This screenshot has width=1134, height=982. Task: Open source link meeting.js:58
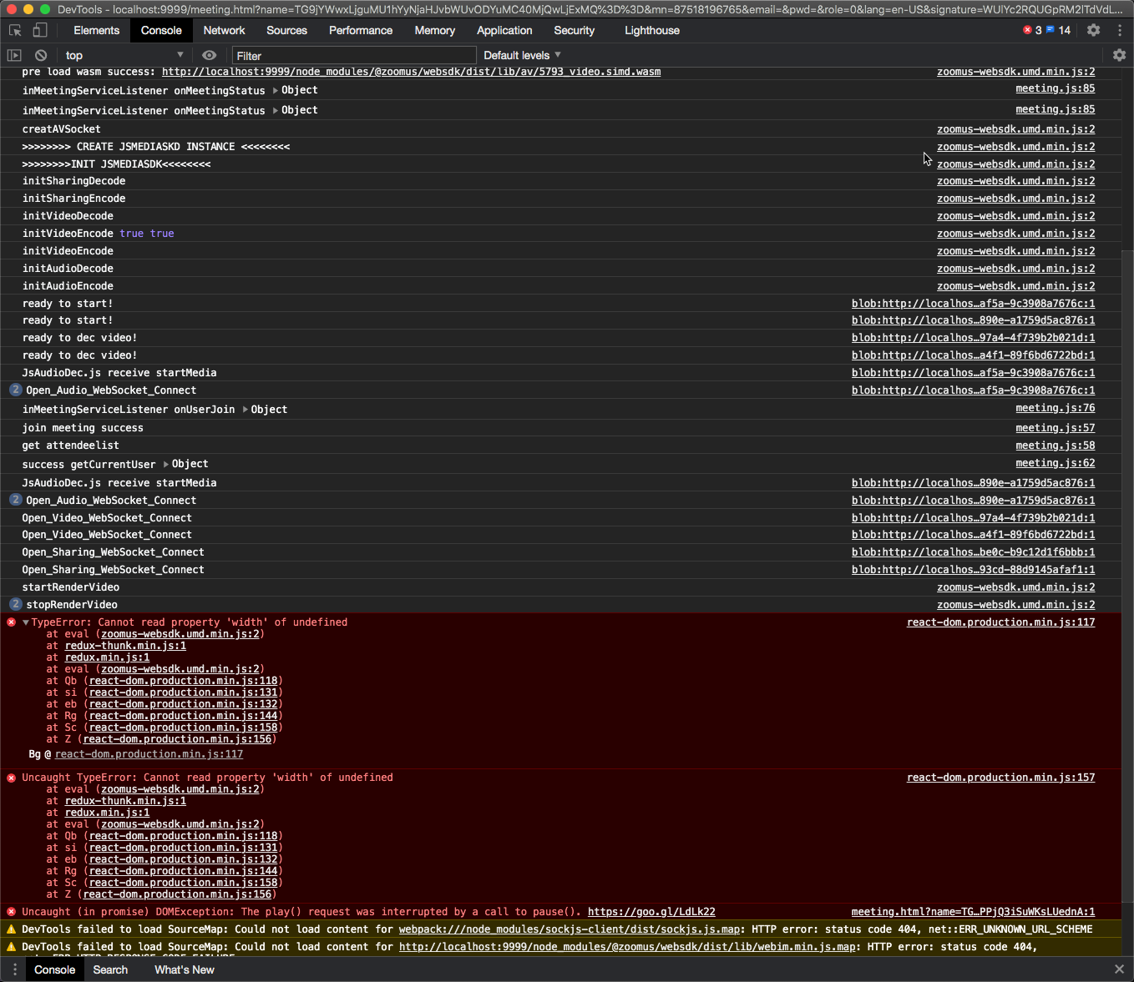click(x=1056, y=446)
